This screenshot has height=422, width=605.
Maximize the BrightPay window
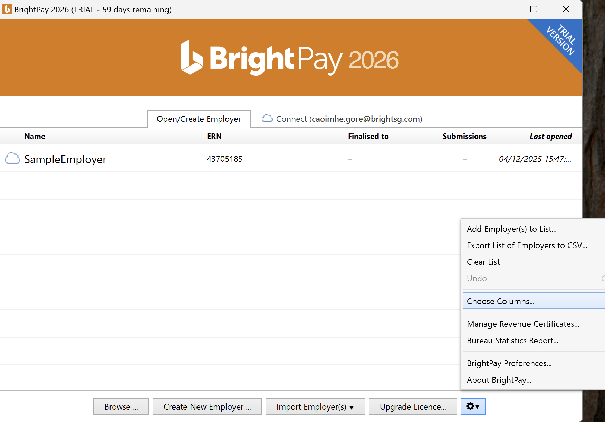(534, 9)
